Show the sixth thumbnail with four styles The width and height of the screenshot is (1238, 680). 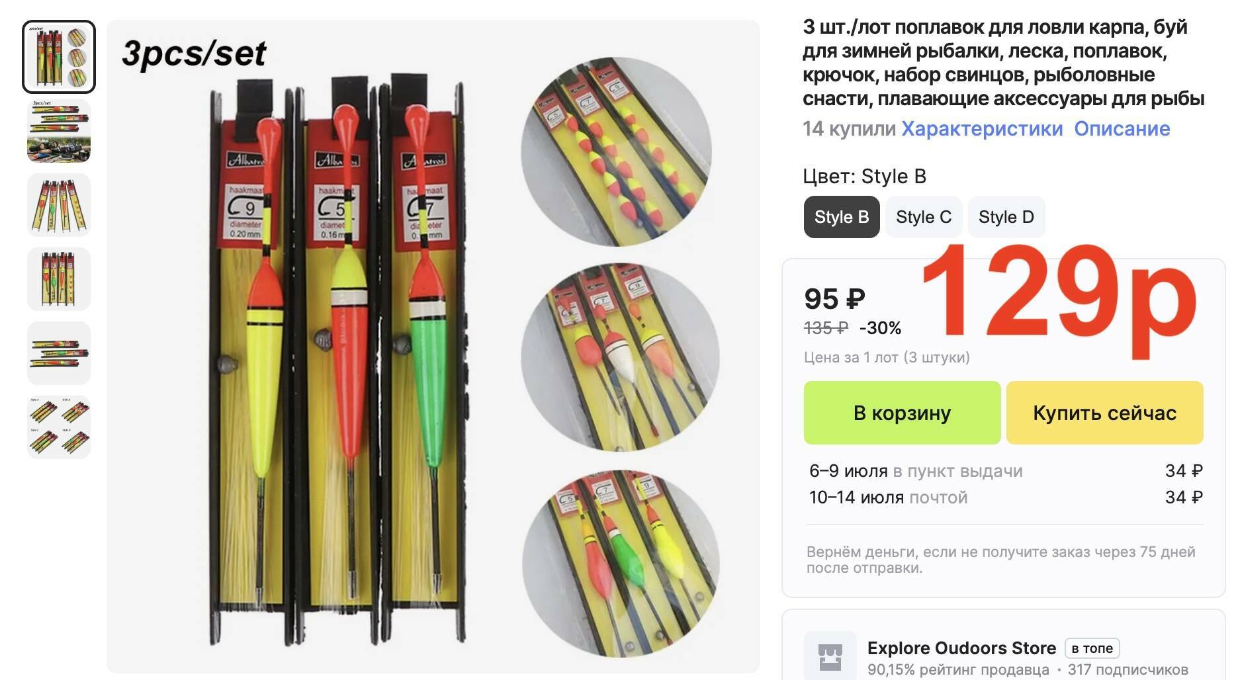pos(59,427)
